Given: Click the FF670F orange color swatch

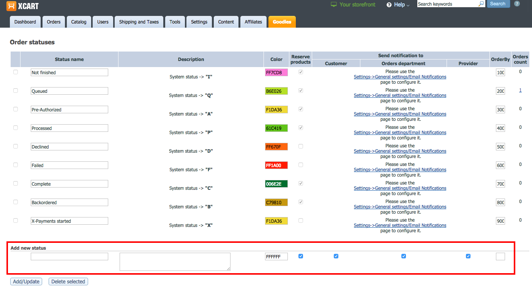Looking at the screenshot, I should (276, 147).
